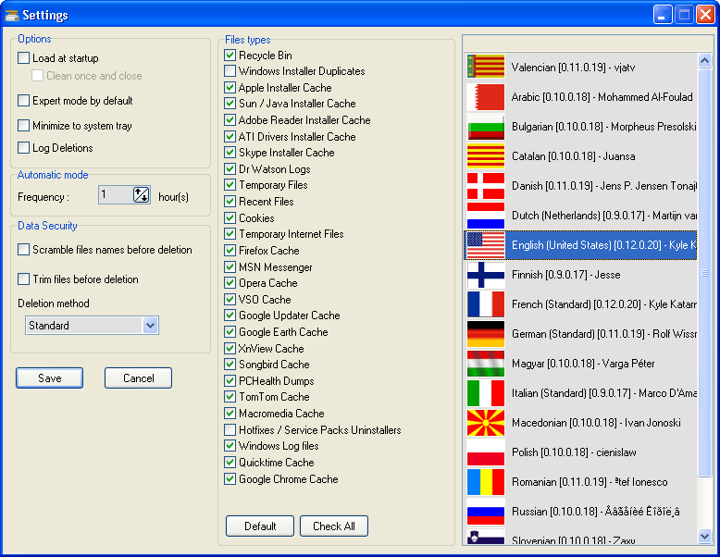
Task: Toggle XnView Cache checkbox
Action: pos(230,348)
